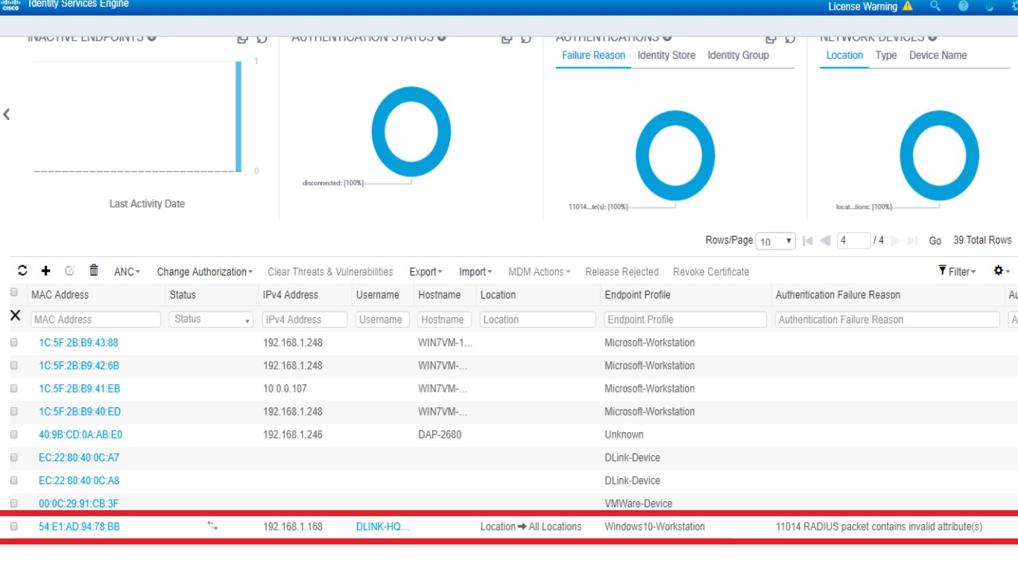1018x572 pixels.
Task: Switch to the Type tab
Action: click(886, 55)
